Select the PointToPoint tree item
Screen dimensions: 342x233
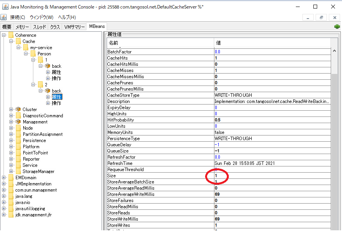pyautogui.click(x=35, y=153)
